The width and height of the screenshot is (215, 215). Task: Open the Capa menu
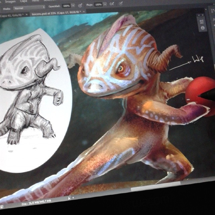coord(23,1)
